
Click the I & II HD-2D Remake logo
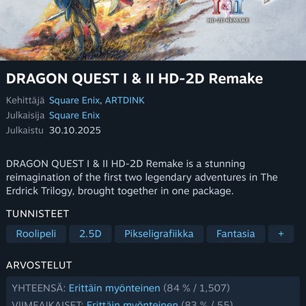228,11
